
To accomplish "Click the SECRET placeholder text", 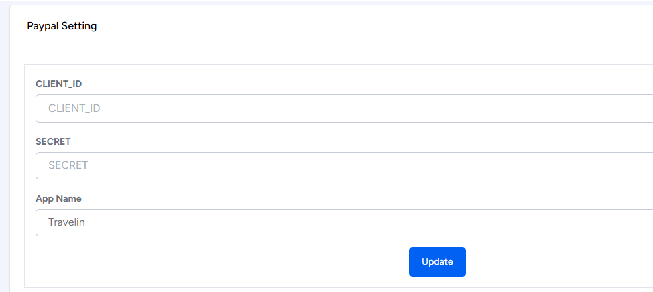I will click(68, 165).
